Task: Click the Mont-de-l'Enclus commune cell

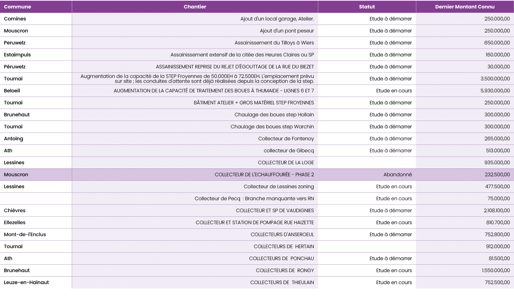Action: coord(25,234)
